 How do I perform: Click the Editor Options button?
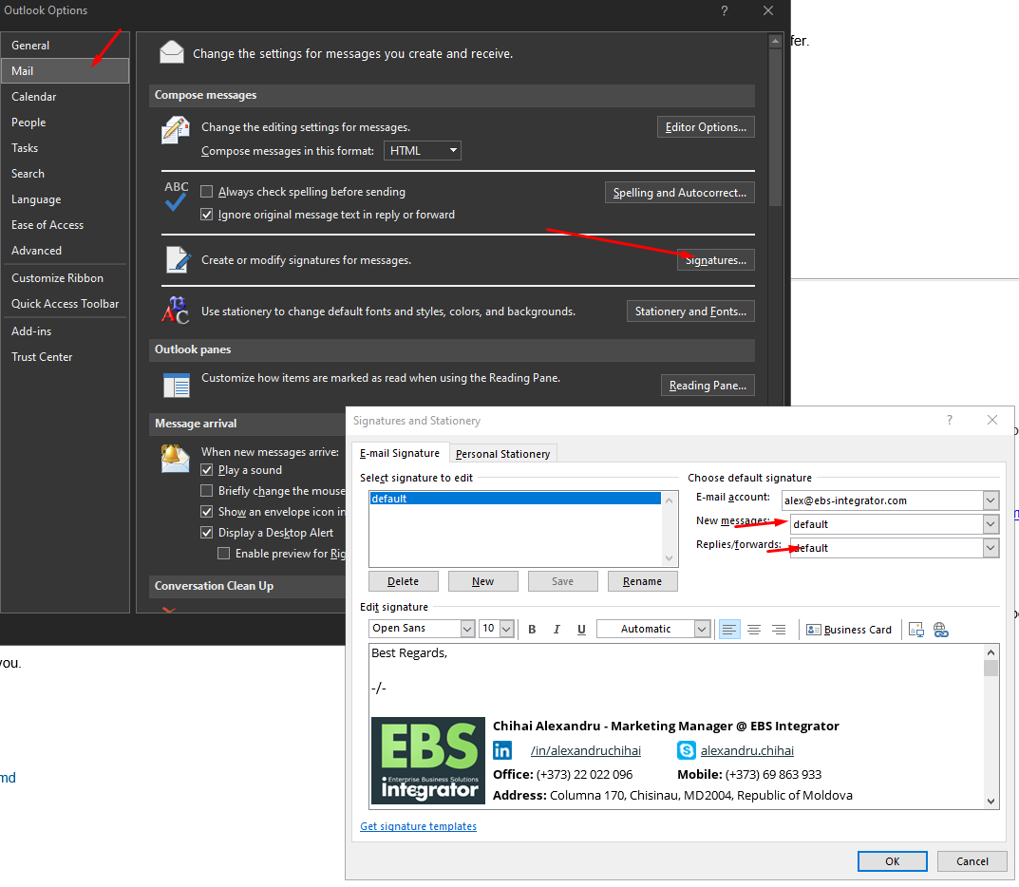(706, 127)
